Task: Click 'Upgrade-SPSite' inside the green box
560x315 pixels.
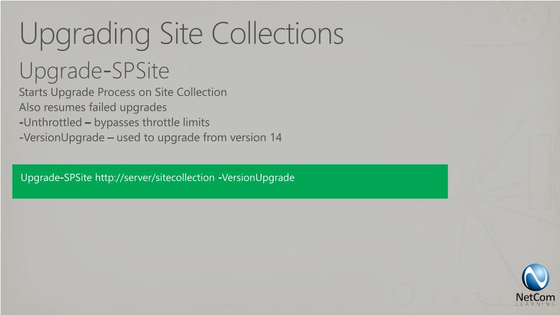Action: (56, 177)
